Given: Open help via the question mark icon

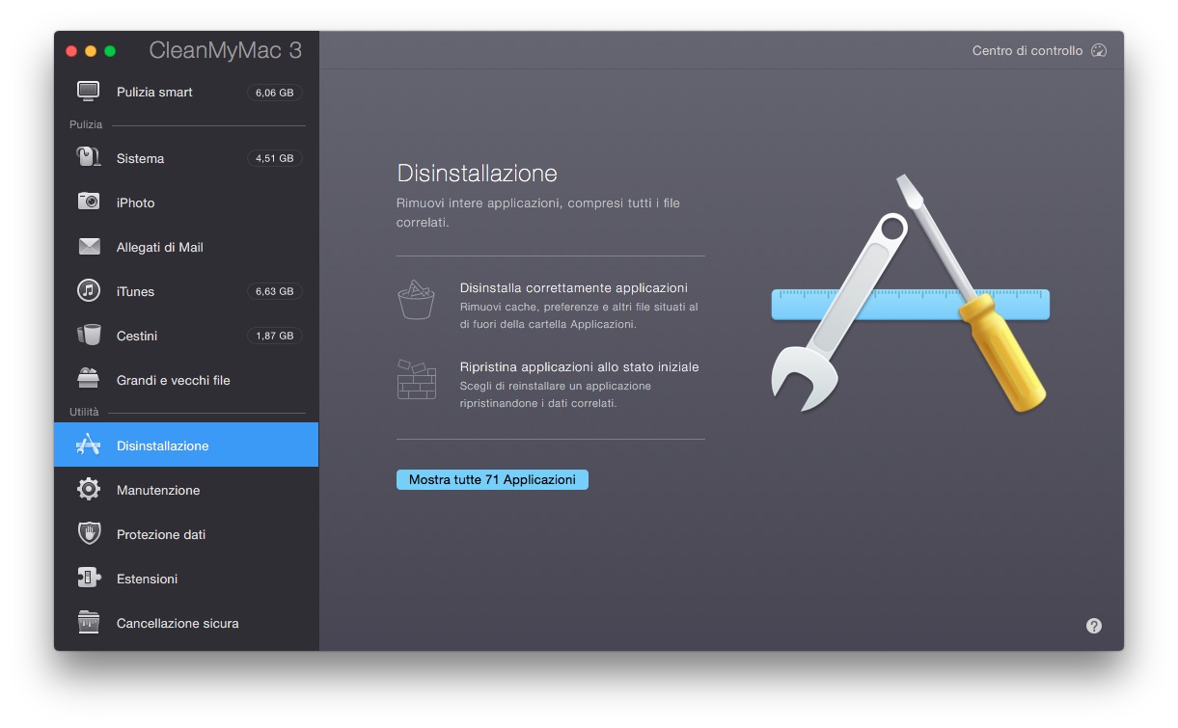Looking at the screenshot, I should 1094,626.
